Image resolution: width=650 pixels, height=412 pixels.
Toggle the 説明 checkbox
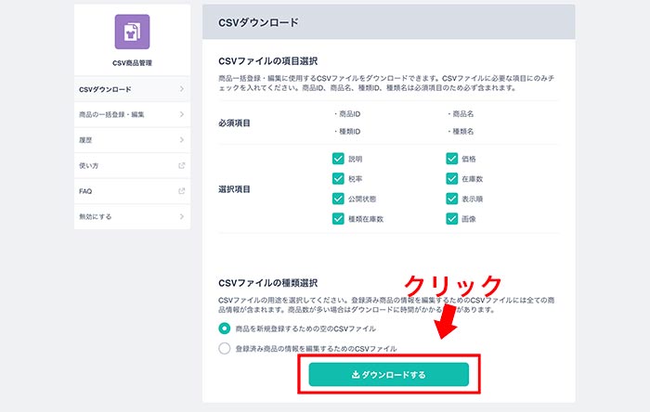click(x=338, y=159)
